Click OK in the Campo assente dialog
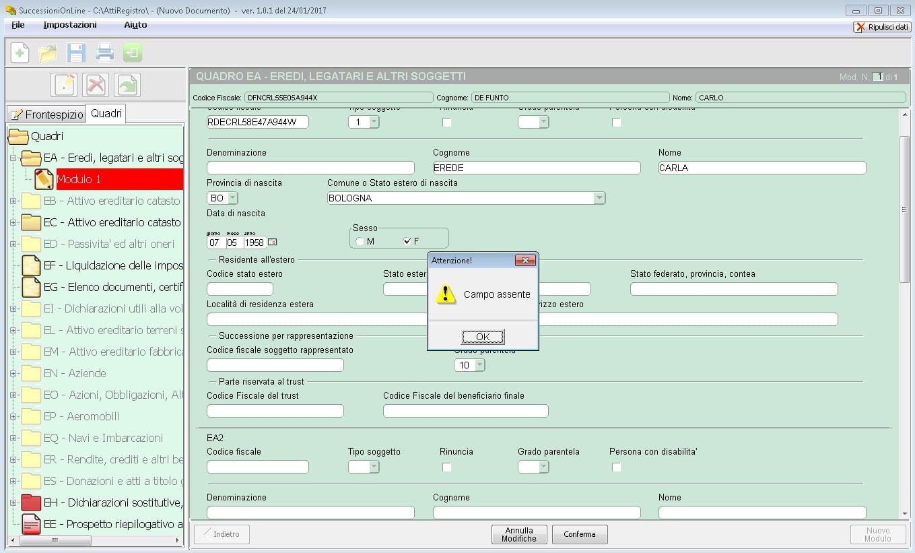Viewport: 915px width, 553px height. (483, 337)
